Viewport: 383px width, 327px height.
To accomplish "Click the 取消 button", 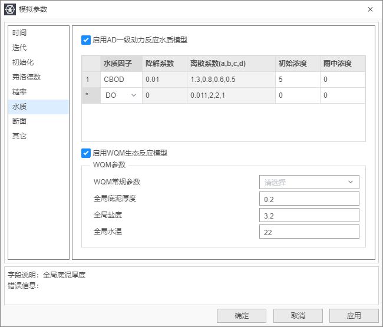I will [298, 316].
